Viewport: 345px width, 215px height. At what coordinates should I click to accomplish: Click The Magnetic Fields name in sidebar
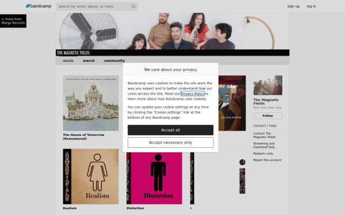click(x=266, y=101)
